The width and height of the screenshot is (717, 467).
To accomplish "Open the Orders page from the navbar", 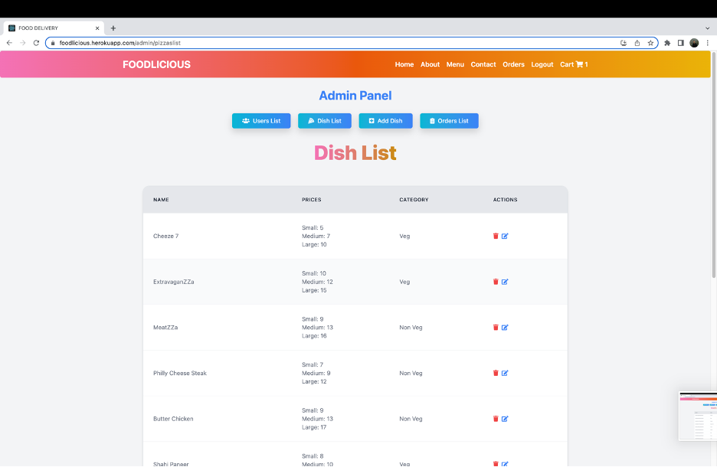I will [513, 64].
